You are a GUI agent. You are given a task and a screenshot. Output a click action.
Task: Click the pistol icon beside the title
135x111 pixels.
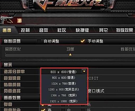pos(6,20)
